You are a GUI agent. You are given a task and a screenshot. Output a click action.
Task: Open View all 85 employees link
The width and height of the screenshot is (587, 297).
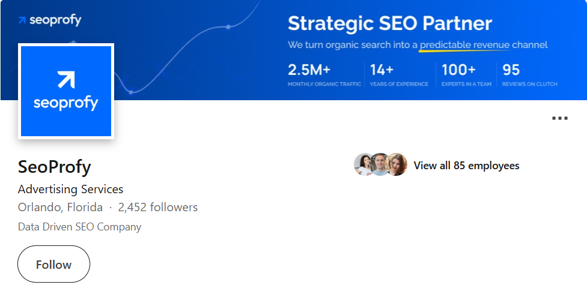coord(466,166)
